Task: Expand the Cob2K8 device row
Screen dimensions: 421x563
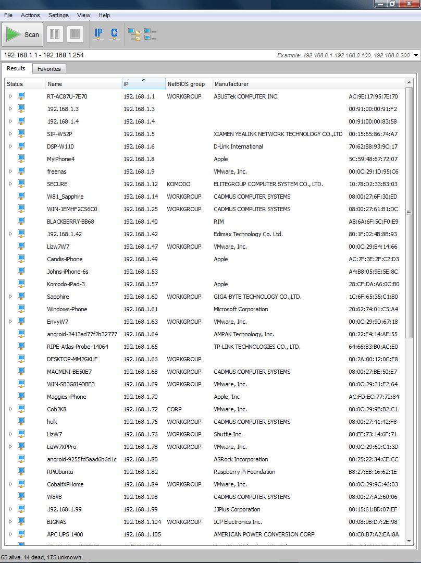Action: 10,409
